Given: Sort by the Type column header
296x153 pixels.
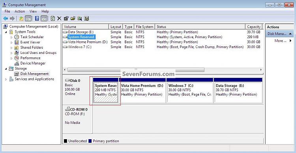Looking at the screenshot, I should 128,27.
